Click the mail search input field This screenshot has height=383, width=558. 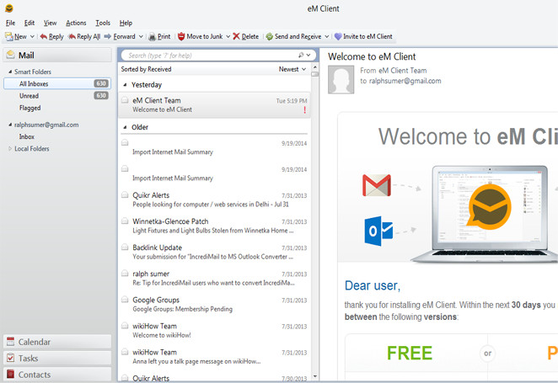[211, 56]
